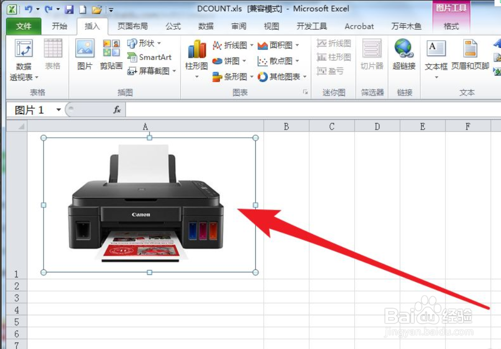
Task: Select column A header
Action: [x=145, y=126]
